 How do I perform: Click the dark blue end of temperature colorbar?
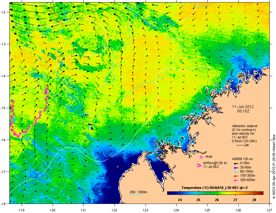pyautogui.click(x=169, y=193)
